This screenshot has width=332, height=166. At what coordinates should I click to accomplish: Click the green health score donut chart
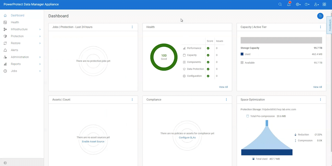tap(164, 57)
